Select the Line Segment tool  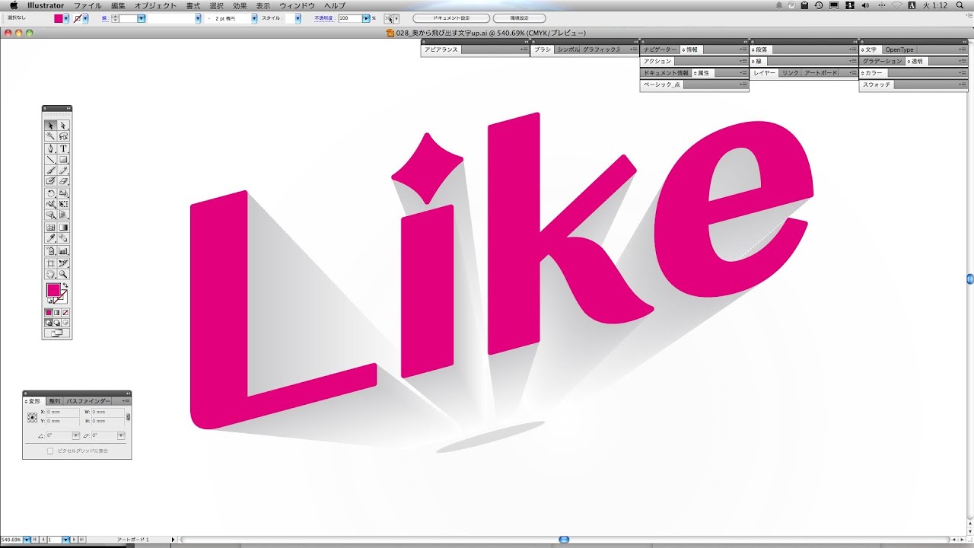50,160
